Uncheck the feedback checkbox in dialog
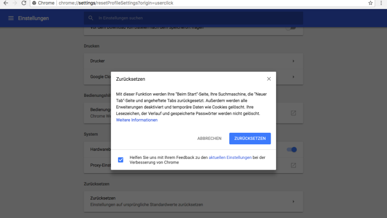Viewport: 387px width, 218px height. click(x=120, y=160)
